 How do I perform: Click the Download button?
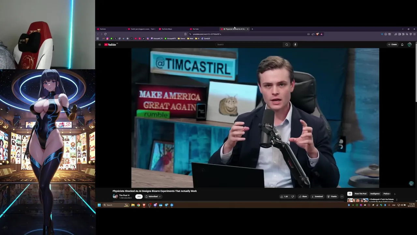pyautogui.click(x=317, y=196)
